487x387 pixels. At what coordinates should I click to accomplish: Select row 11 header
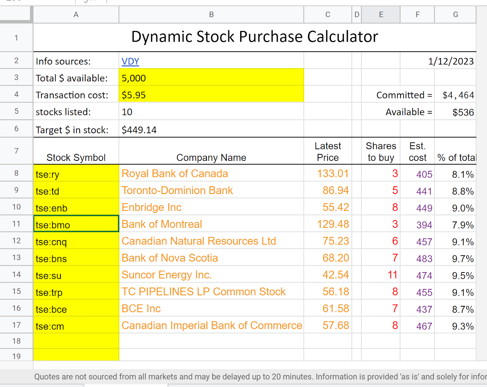coord(16,224)
